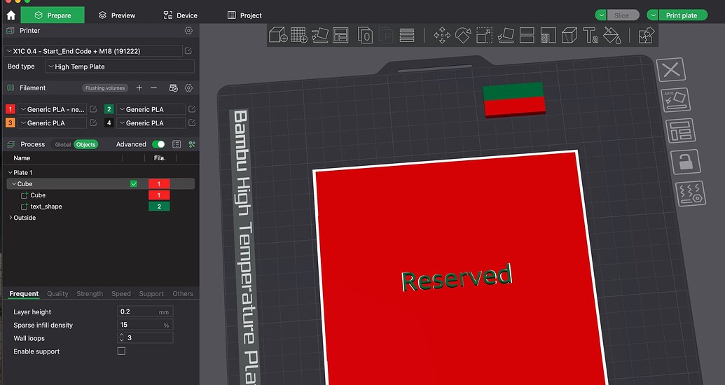Image resolution: width=725 pixels, height=385 pixels.
Task: Switch to the Preview tab
Action: 117,15
